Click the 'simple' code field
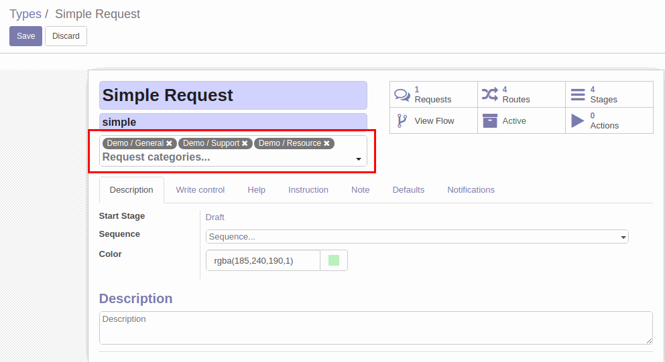Screen dimensions: 665x362 [233, 122]
